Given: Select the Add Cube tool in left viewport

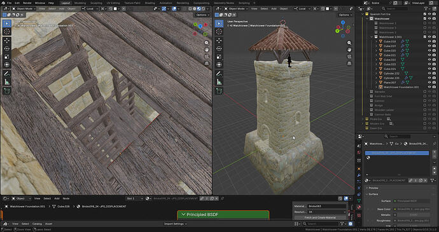Looking at the screenshot, I should (x=7, y=91).
